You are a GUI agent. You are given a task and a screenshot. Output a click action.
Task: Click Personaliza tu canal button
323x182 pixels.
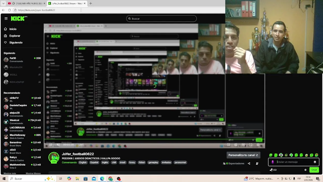click(243, 155)
